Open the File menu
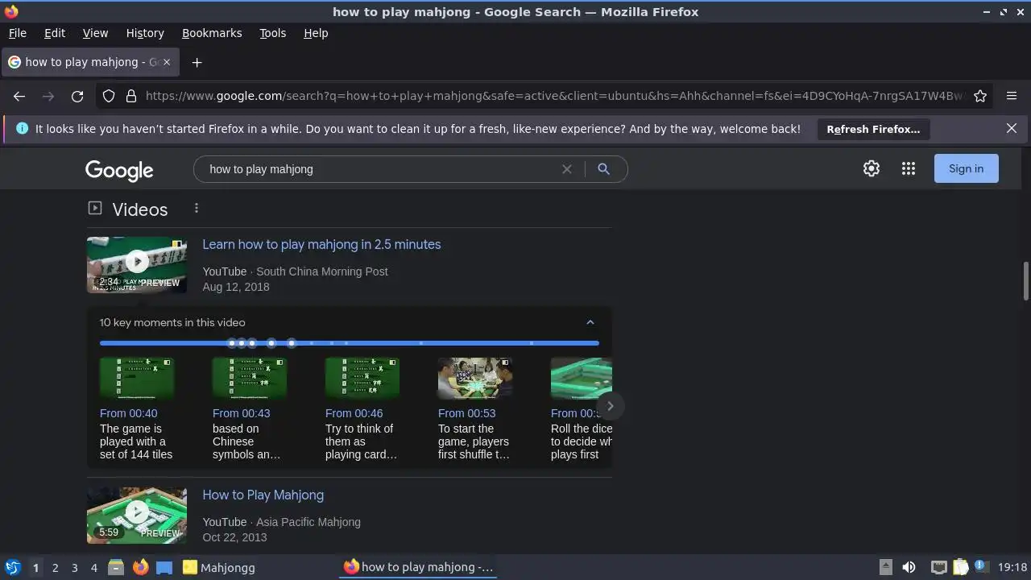Image resolution: width=1031 pixels, height=580 pixels. [x=17, y=33]
